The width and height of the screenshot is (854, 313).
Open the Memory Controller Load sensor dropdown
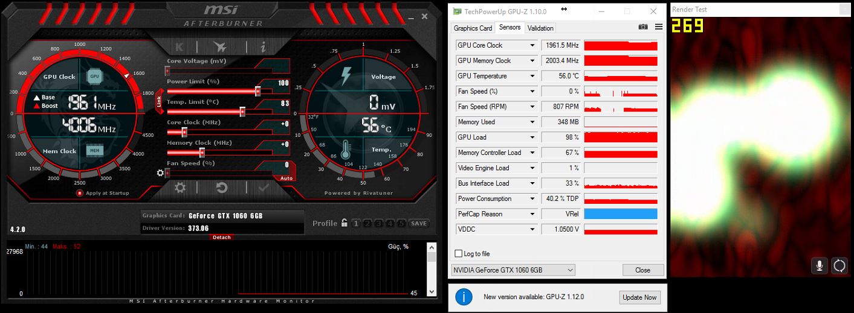point(532,153)
